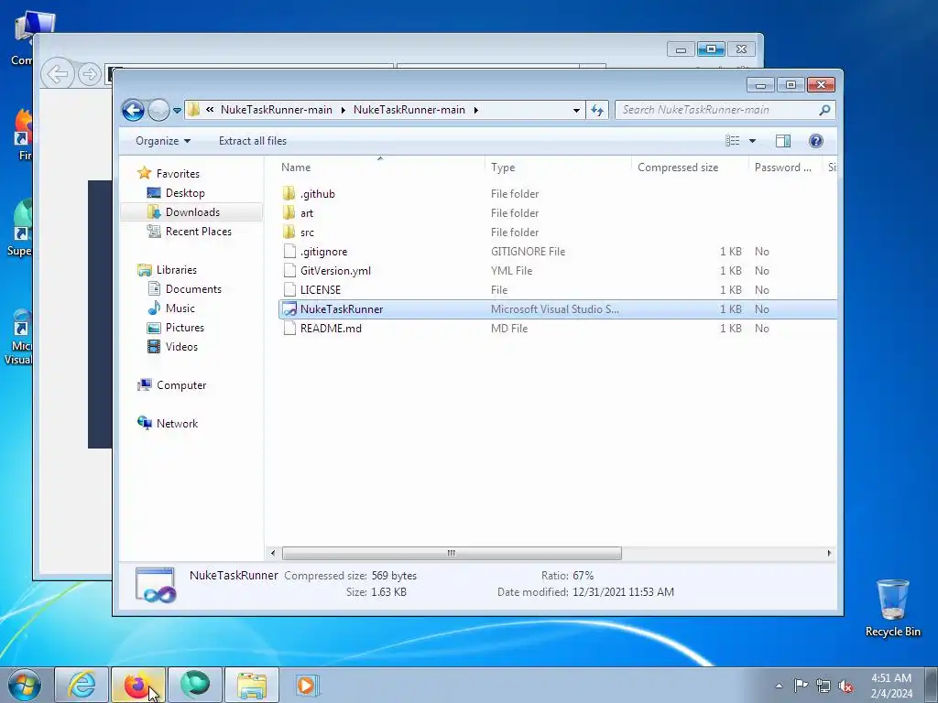938x703 pixels.
Task: Open Windows Media Player taskbar icon
Action: click(308, 685)
